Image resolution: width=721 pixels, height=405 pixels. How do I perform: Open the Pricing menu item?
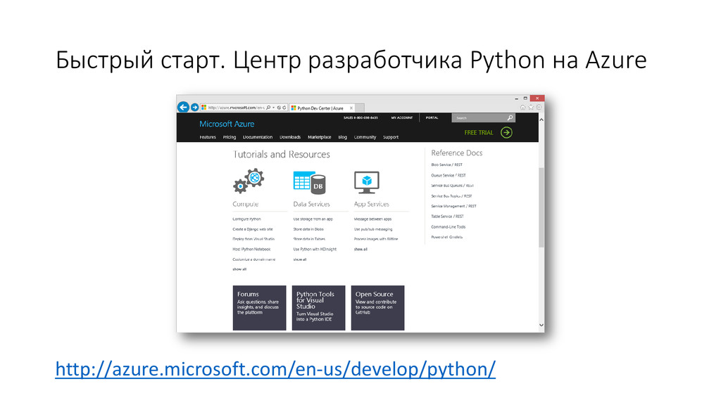230,137
